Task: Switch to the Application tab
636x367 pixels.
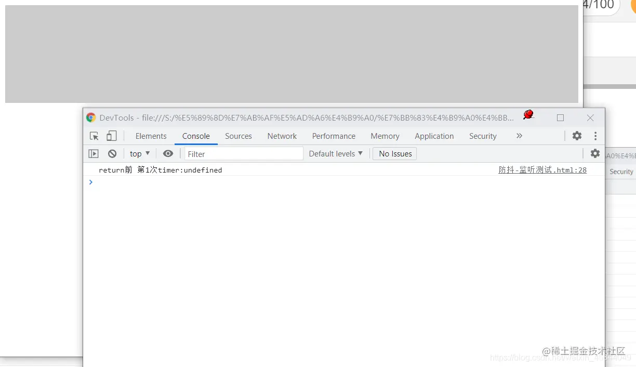Action: click(x=434, y=136)
